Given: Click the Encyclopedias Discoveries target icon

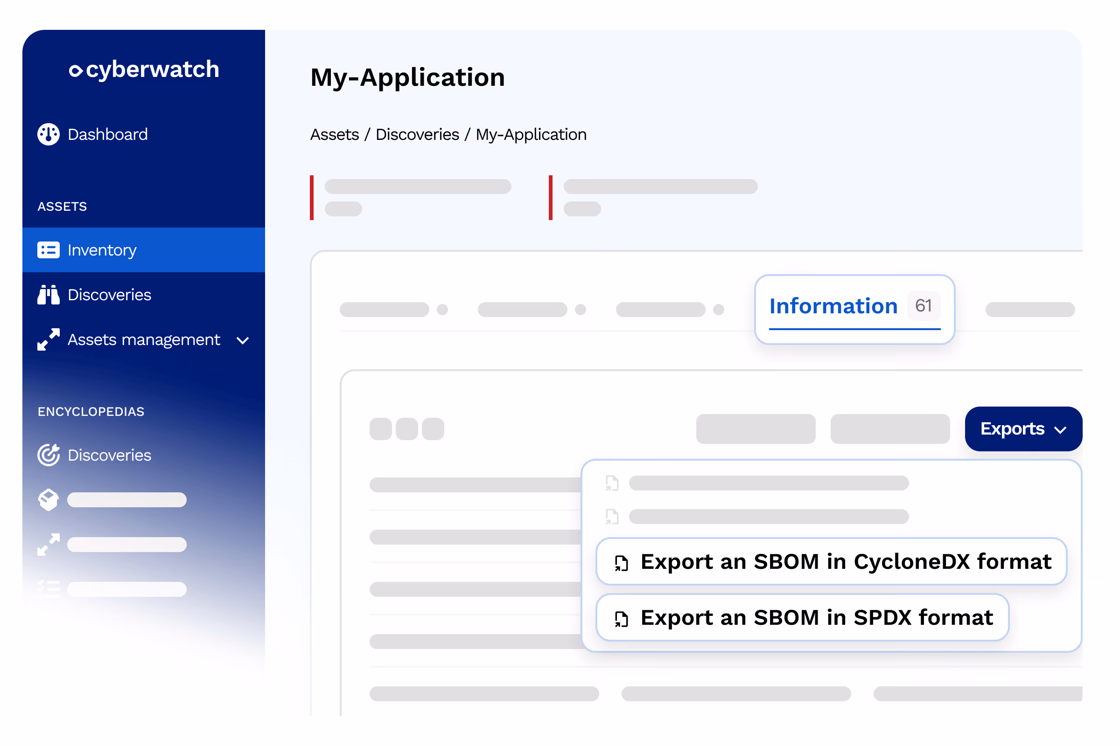Looking at the screenshot, I should [x=49, y=455].
